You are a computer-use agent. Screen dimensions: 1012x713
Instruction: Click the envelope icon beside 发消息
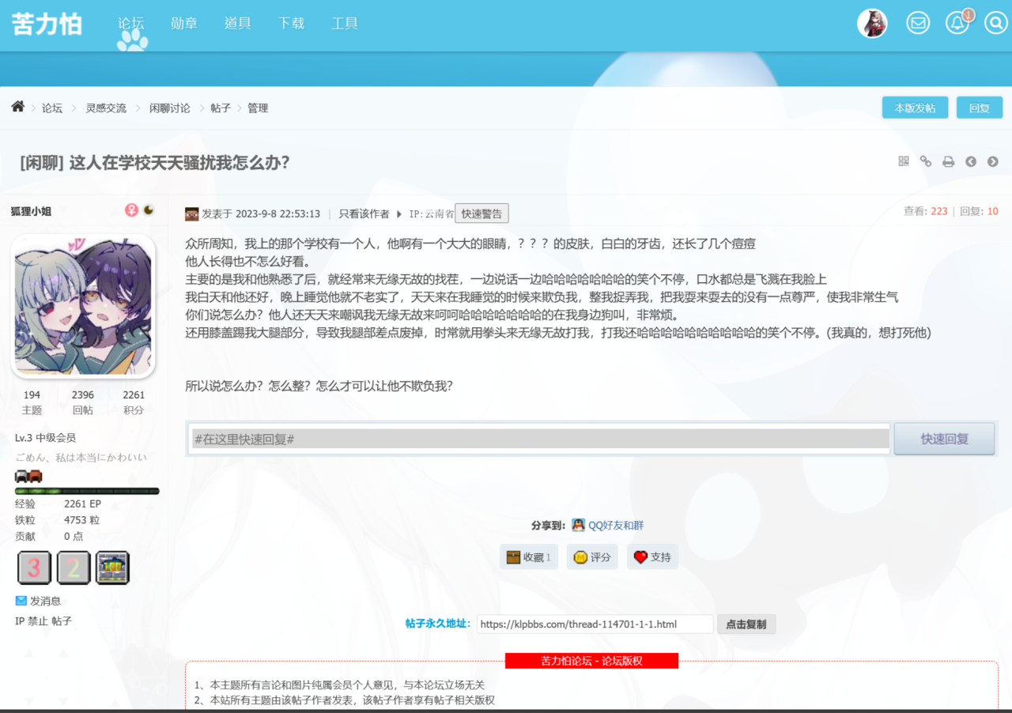21,601
